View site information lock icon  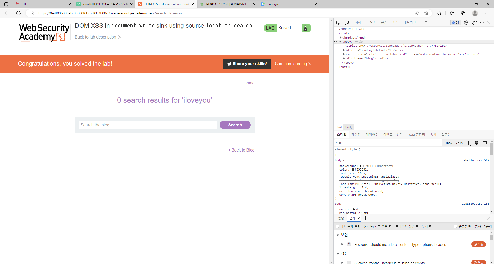[x=32, y=13]
